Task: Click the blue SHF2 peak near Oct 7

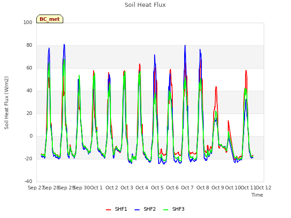Action: (185, 45)
